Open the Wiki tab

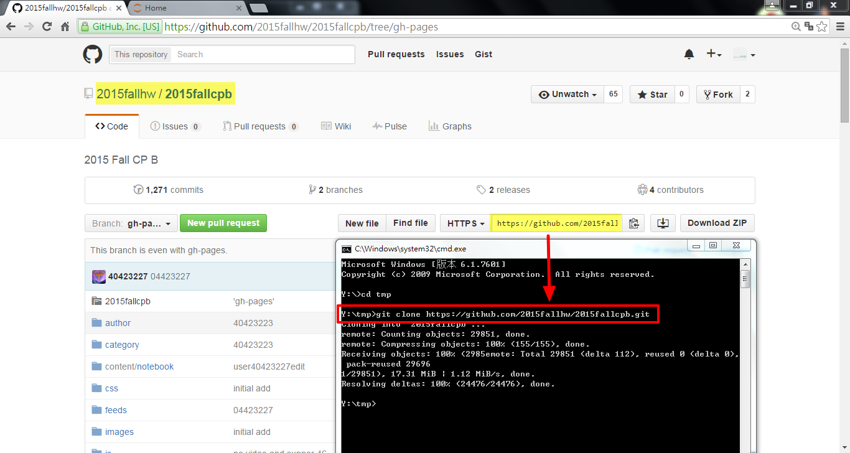tap(336, 126)
